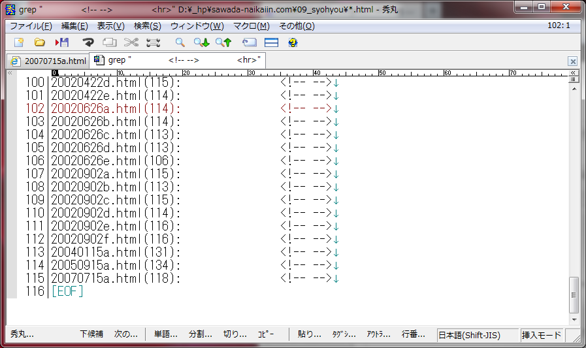Image resolution: width=586 pixels, height=348 pixels.
Task: Cut selection using the scissors icon
Action: pos(131,42)
